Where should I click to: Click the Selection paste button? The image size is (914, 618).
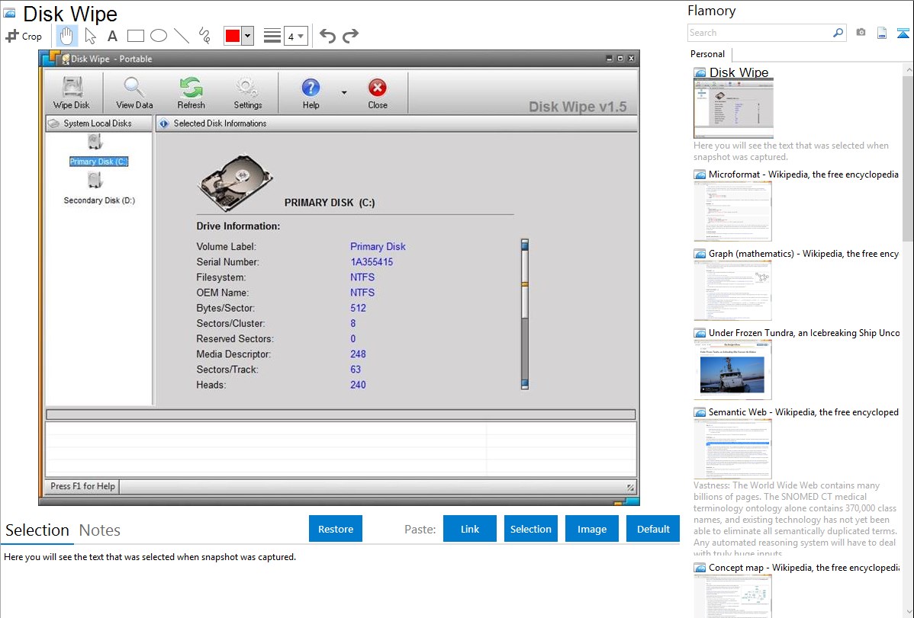(x=531, y=529)
